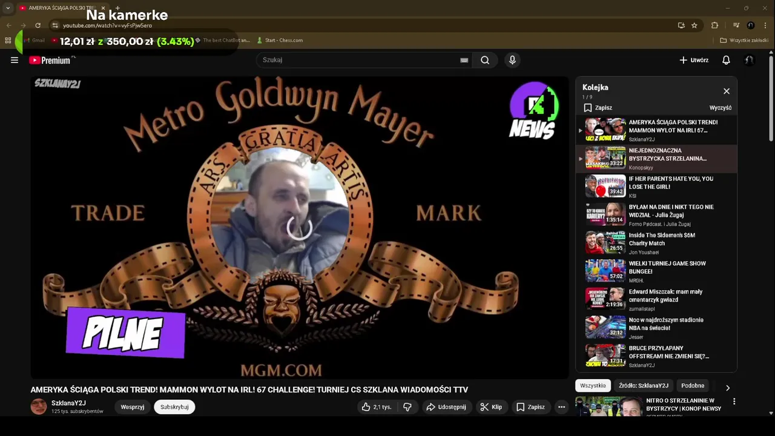The height and width of the screenshot is (436, 775).
Task: Open the browser extensions puzzle icon
Action: (714, 25)
